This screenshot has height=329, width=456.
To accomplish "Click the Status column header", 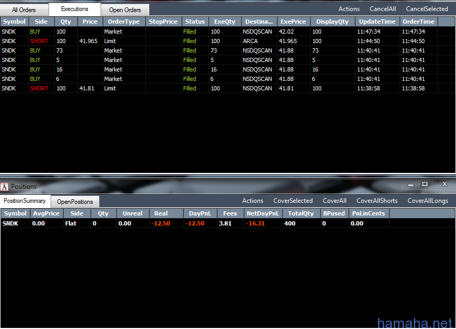I will tap(195, 22).
